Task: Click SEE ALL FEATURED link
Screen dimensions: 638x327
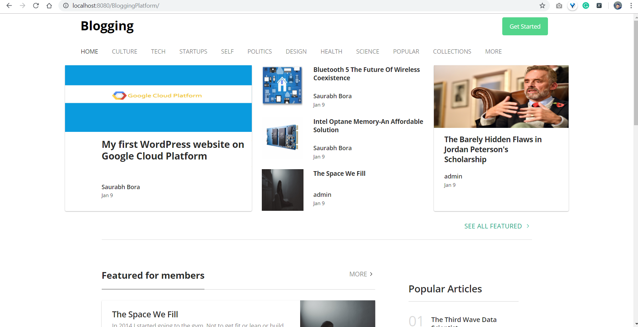Action: click(493, 226)
